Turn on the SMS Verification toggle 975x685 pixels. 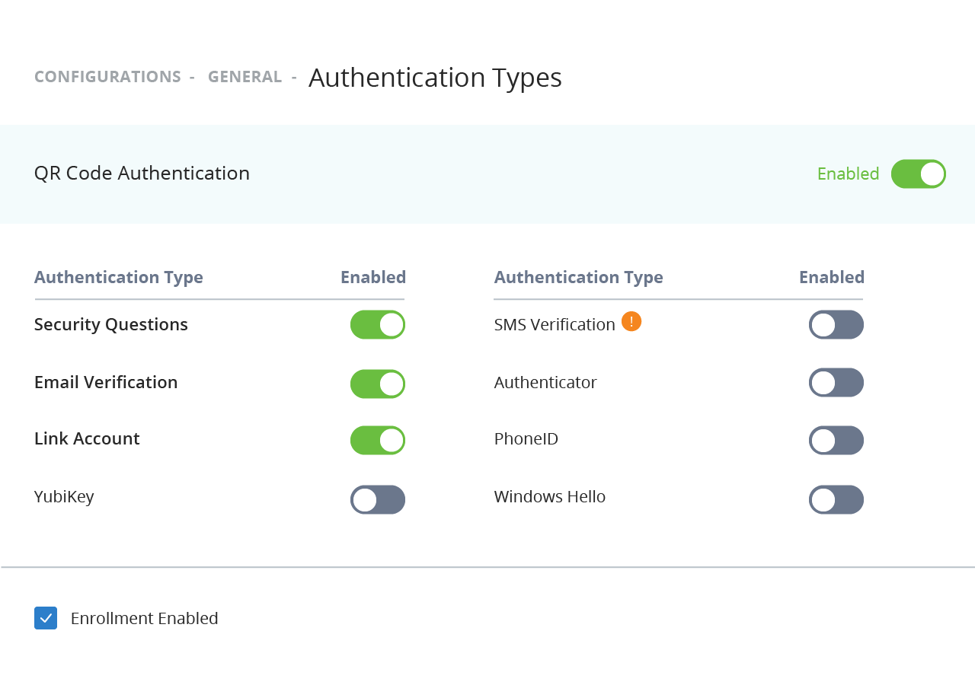pos(836,325)
